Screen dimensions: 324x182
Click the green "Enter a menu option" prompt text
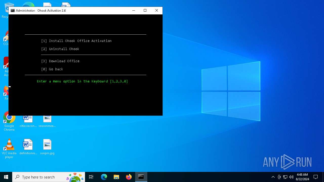[x=83, y=81]
